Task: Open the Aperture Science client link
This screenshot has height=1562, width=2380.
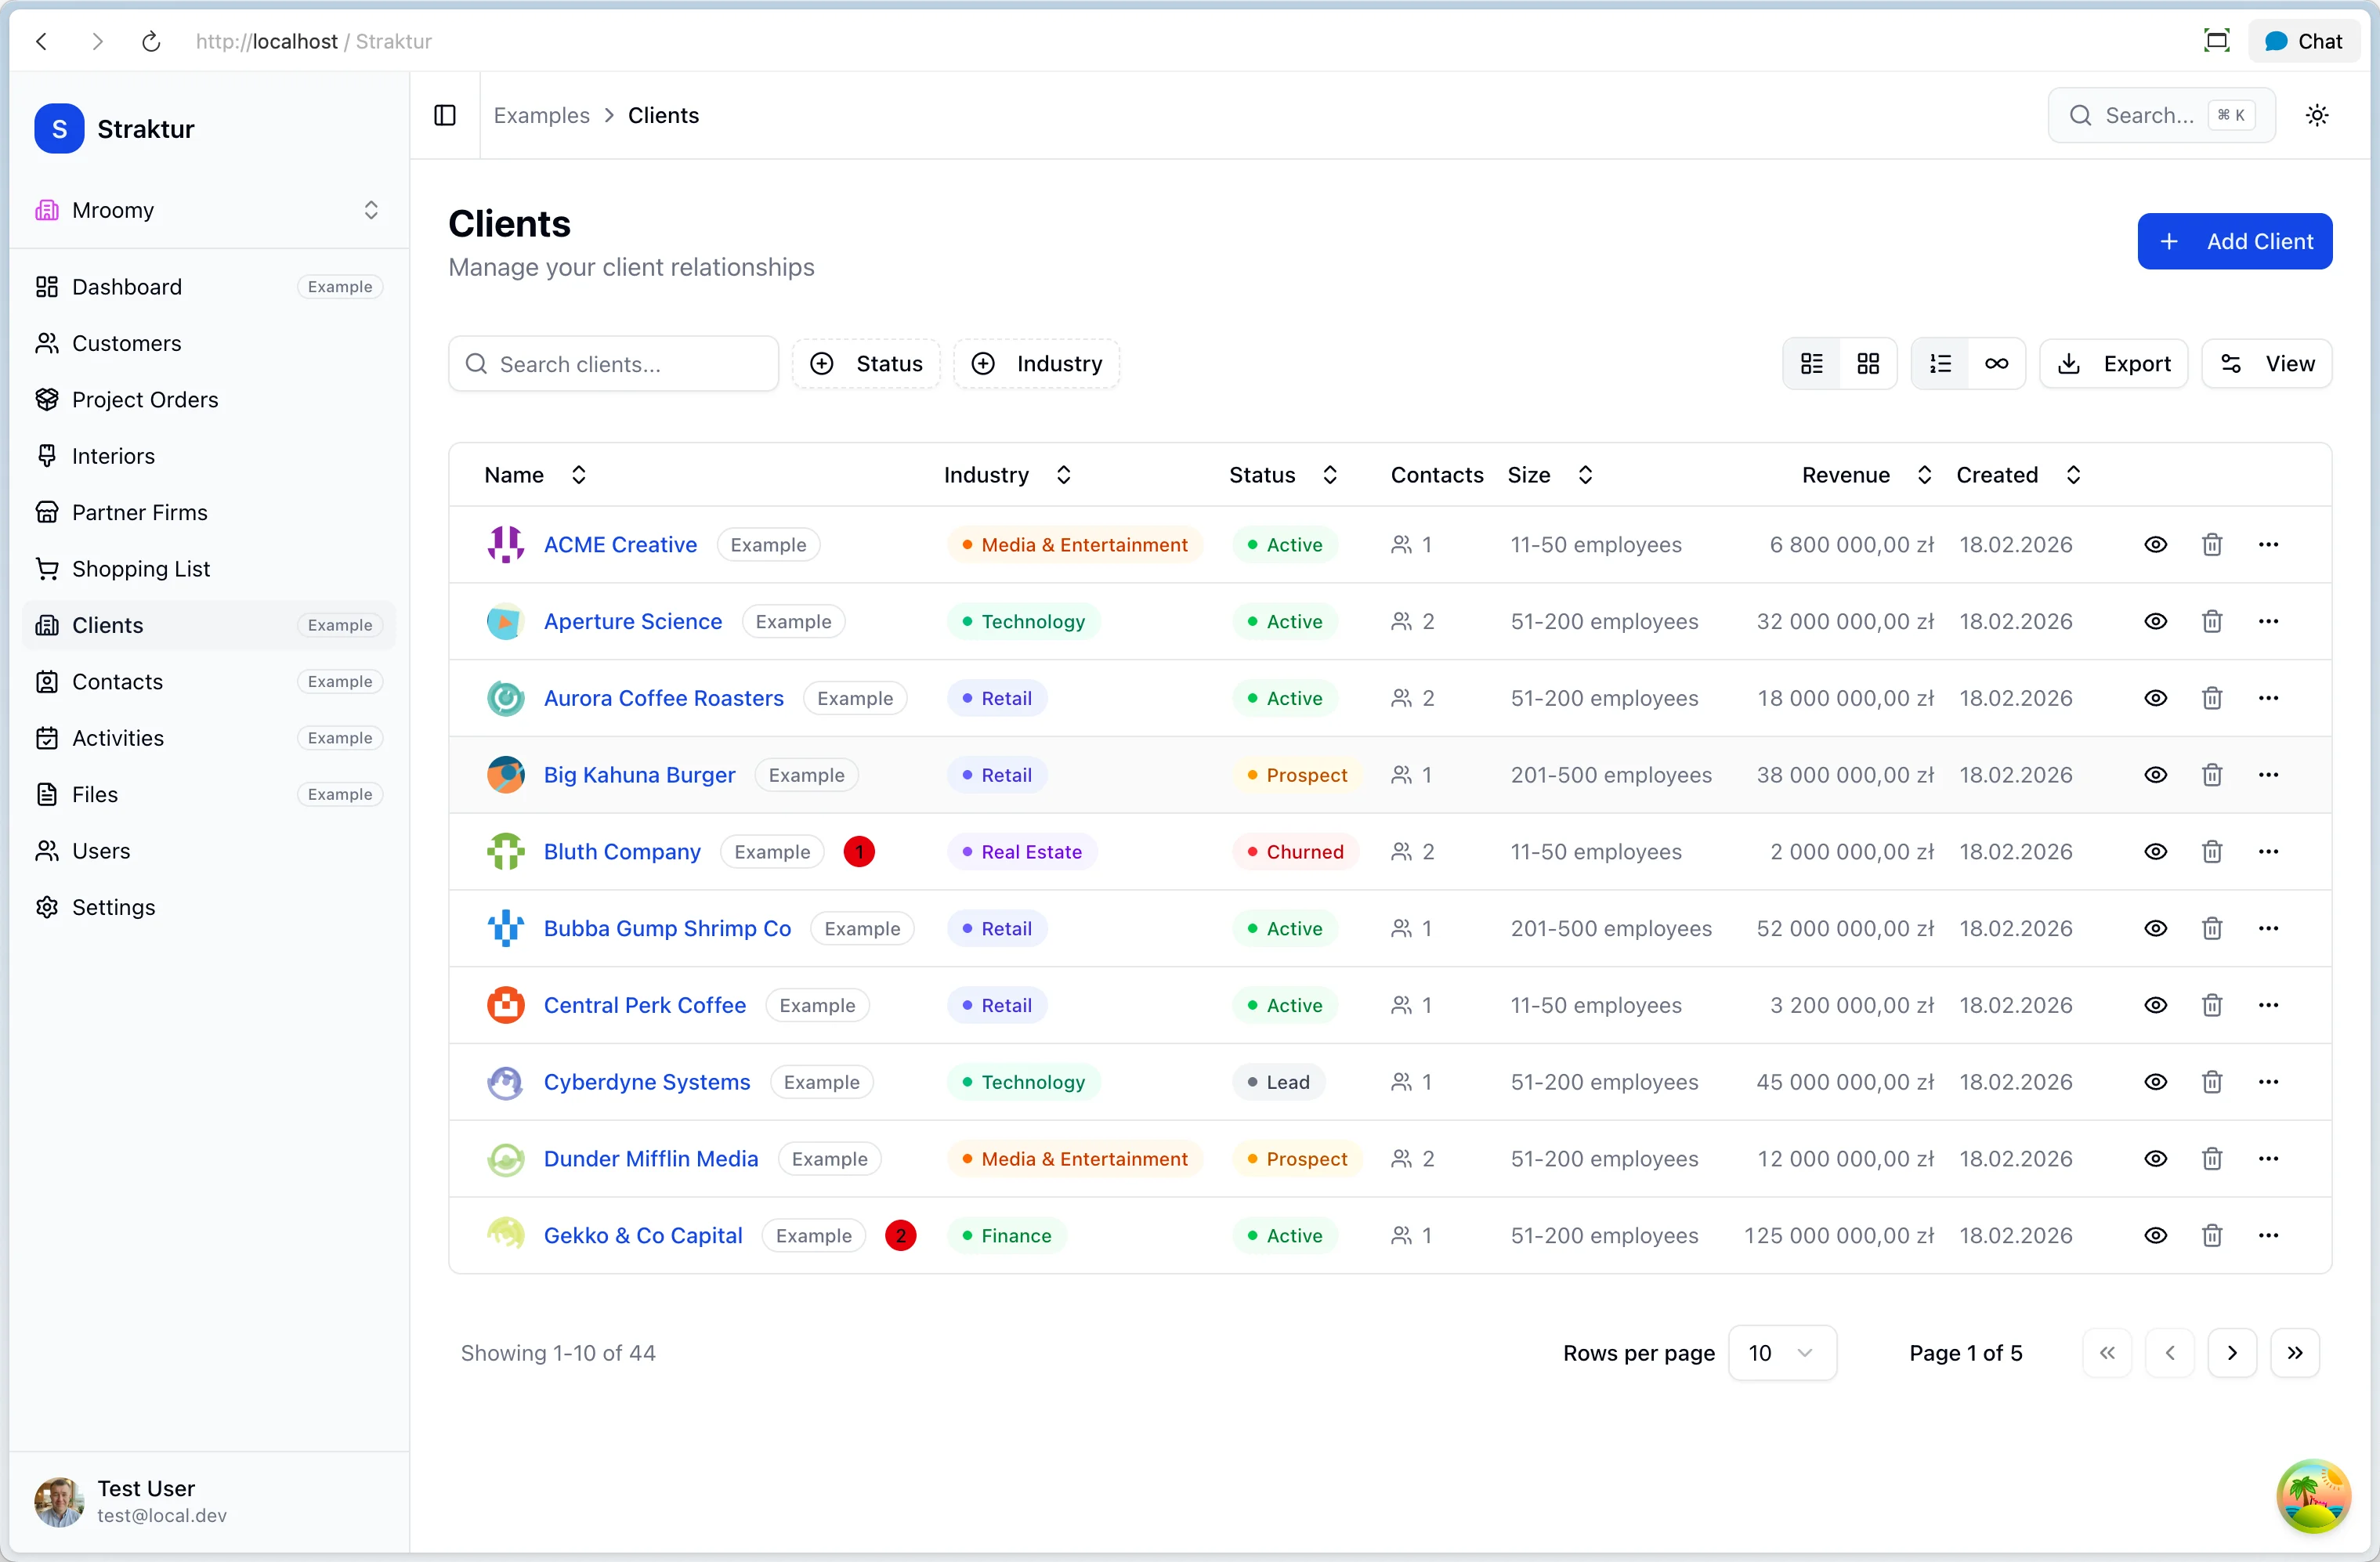Action: point(632,621)
